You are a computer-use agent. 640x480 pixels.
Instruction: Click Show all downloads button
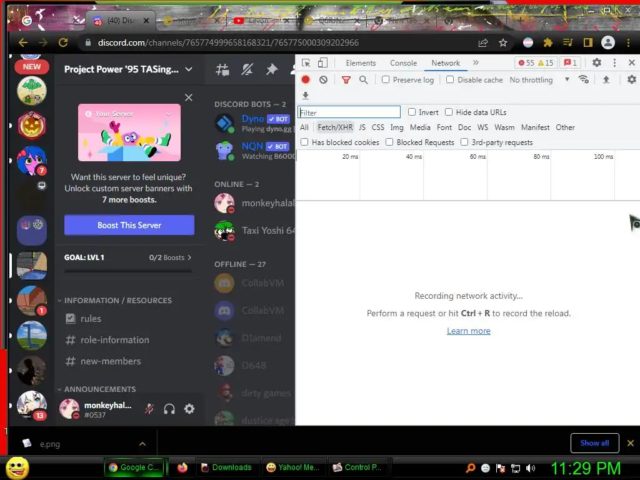(x=594, y=443)
